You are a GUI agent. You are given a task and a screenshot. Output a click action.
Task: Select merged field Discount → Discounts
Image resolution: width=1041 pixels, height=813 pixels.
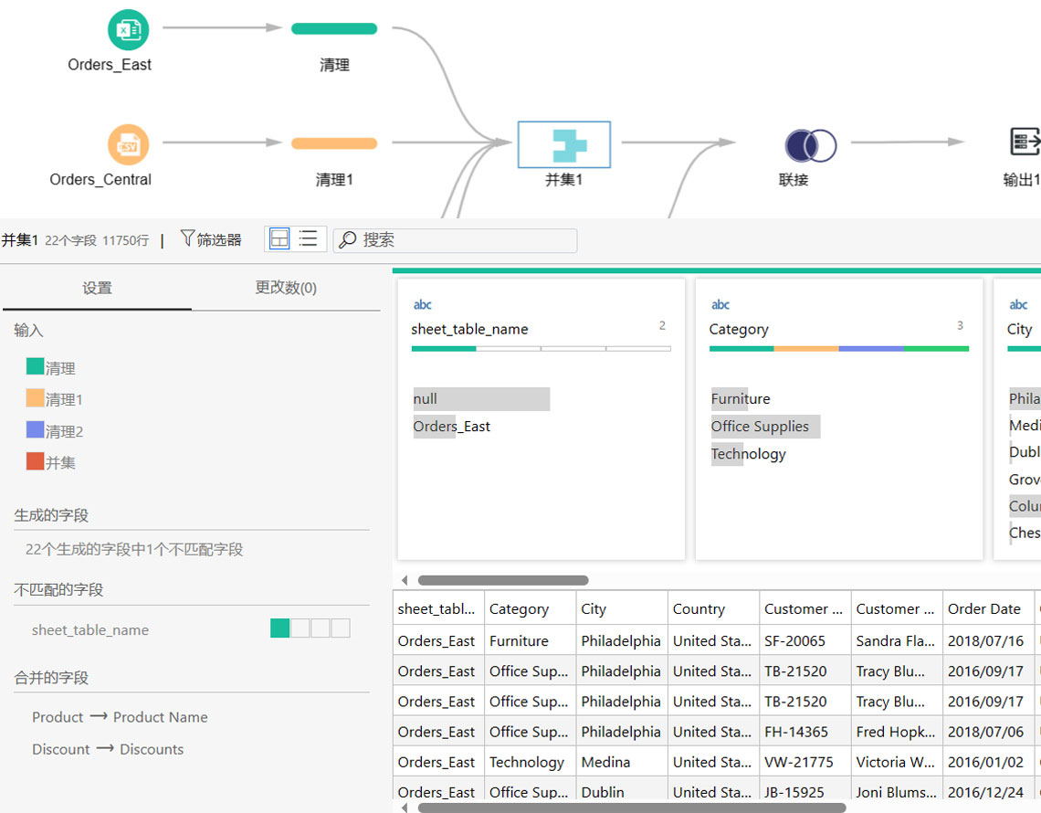108,749
